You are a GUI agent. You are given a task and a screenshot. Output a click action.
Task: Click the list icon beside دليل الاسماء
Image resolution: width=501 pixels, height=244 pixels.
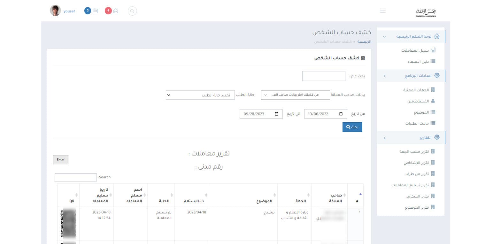tap(433, 61)
